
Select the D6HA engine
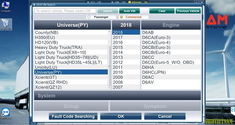[171, 67]
